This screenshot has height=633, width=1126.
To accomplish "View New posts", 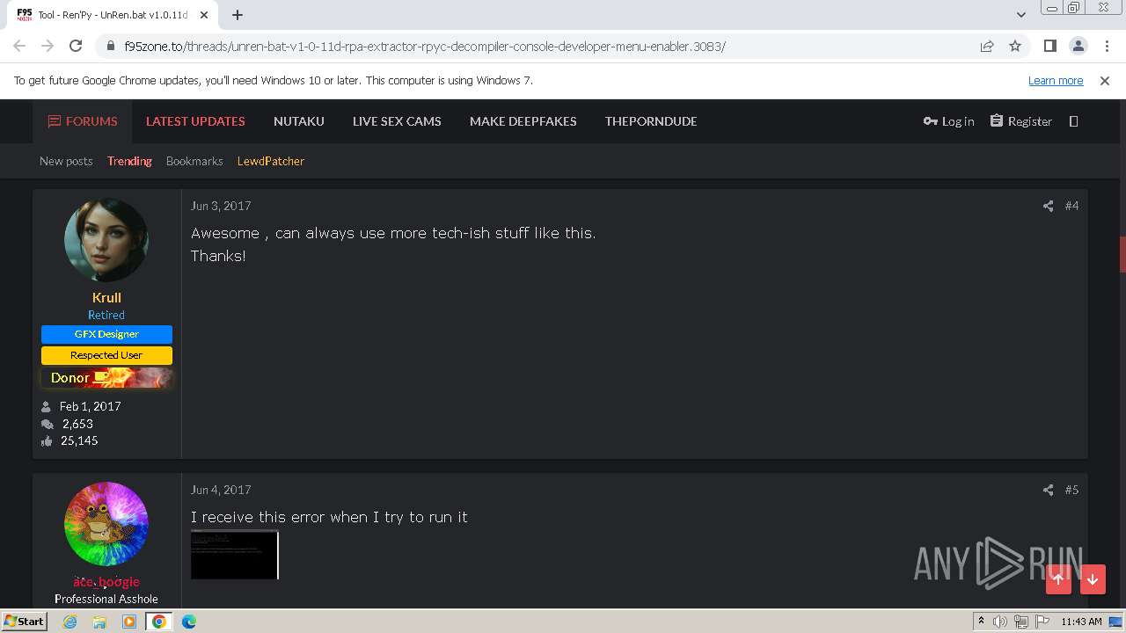I will pos(66,161).
